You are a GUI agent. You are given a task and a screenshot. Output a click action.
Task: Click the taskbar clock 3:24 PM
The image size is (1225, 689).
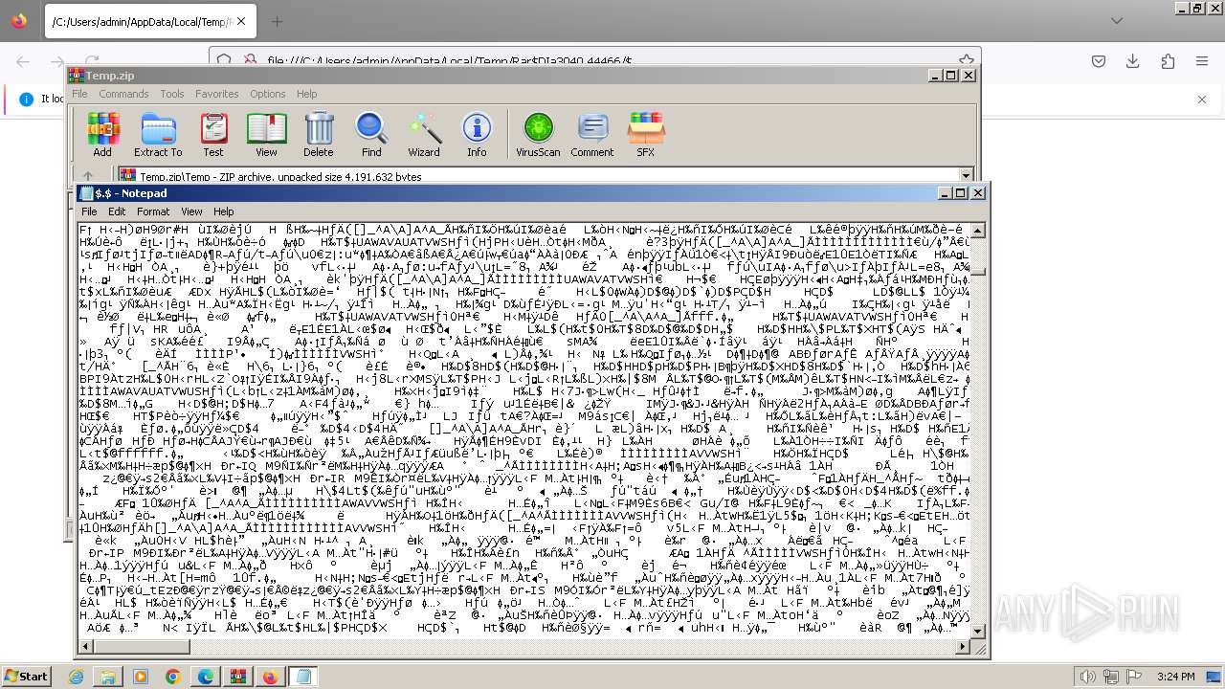pos(1176,677)
